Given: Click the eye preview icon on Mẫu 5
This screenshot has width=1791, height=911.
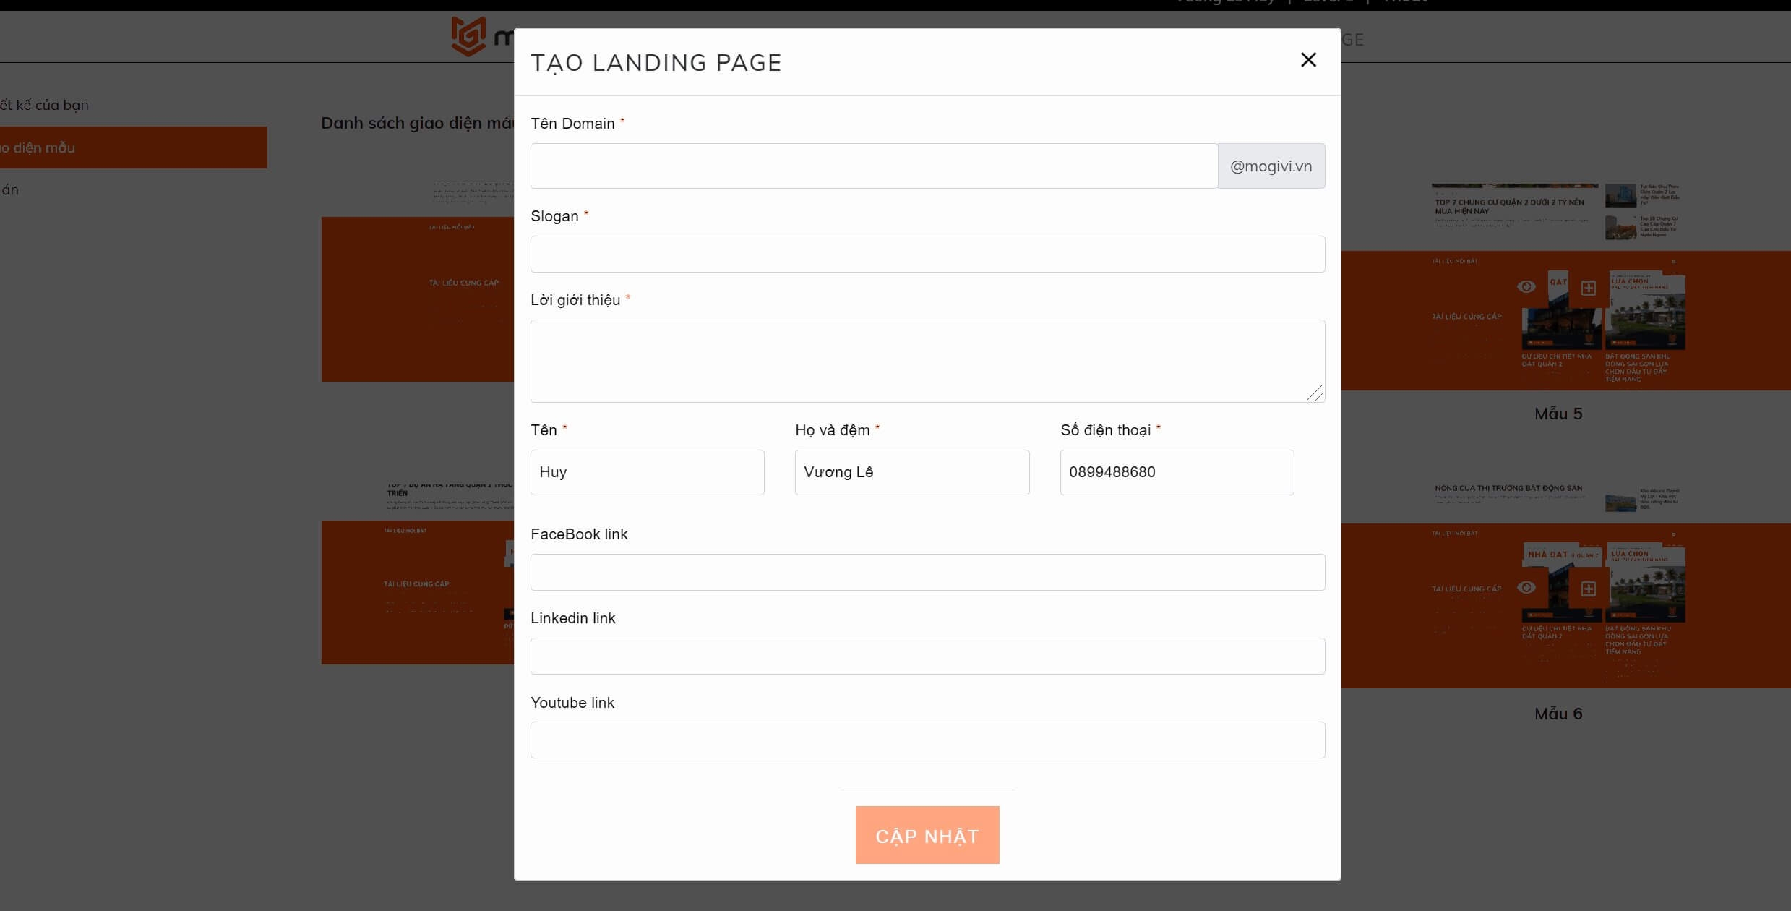Looking at the screenshot, I should [x=1526, y=287].
